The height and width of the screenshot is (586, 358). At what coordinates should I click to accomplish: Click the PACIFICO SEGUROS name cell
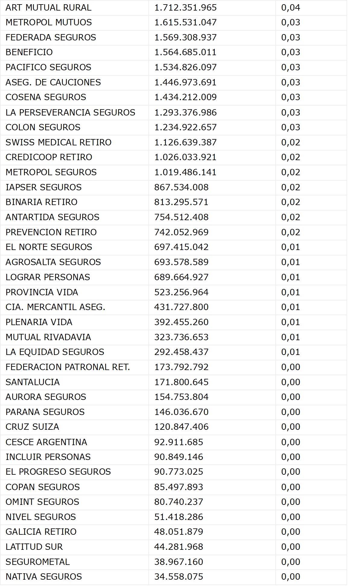coord(48,67)
